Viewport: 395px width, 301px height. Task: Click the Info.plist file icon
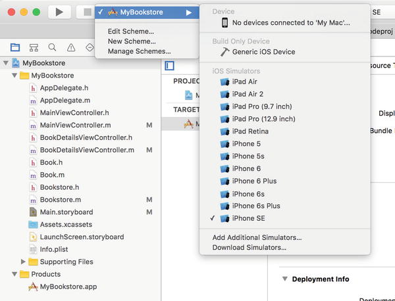pos(33,250)
